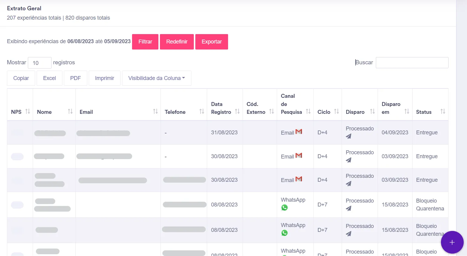This screenshot has width=467, height=256.
Task: Click the Ciclo column sort icon
Action: pyautogui.click(x=336, y=111)
